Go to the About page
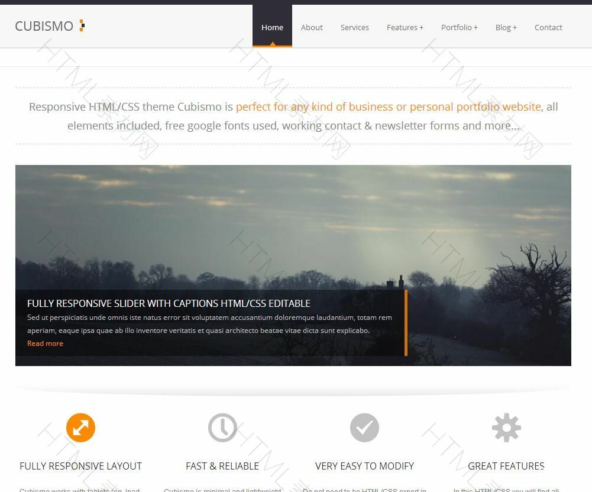This screenshot has width=592, height=492. tap(312, 27)
